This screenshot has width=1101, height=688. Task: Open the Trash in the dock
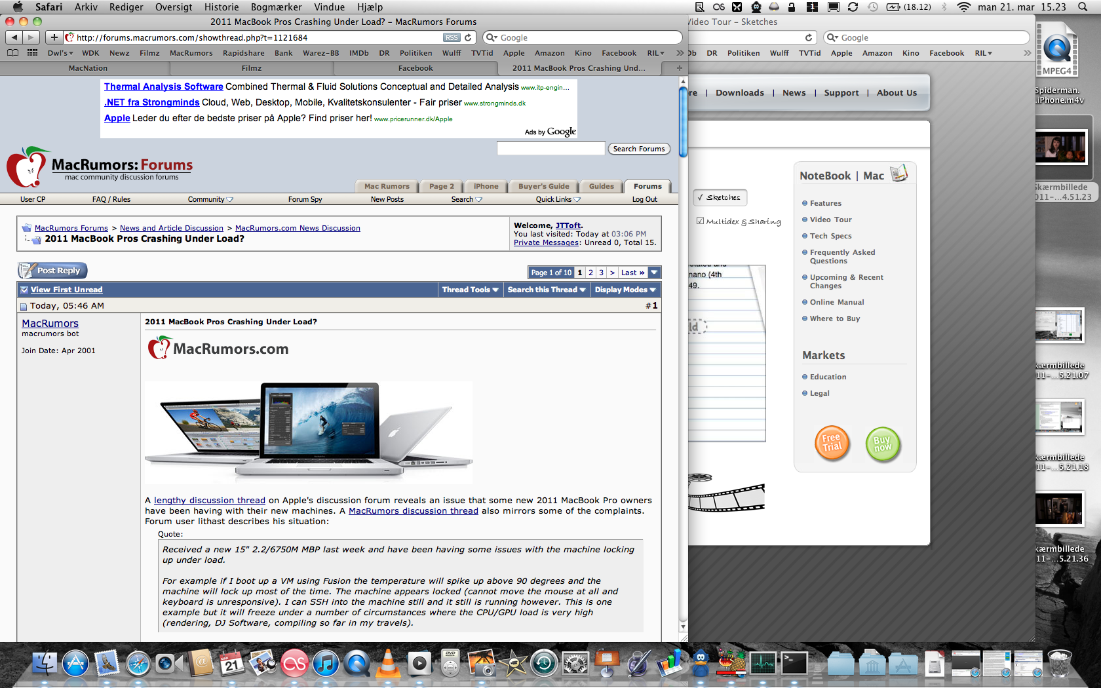point(1060,663)
